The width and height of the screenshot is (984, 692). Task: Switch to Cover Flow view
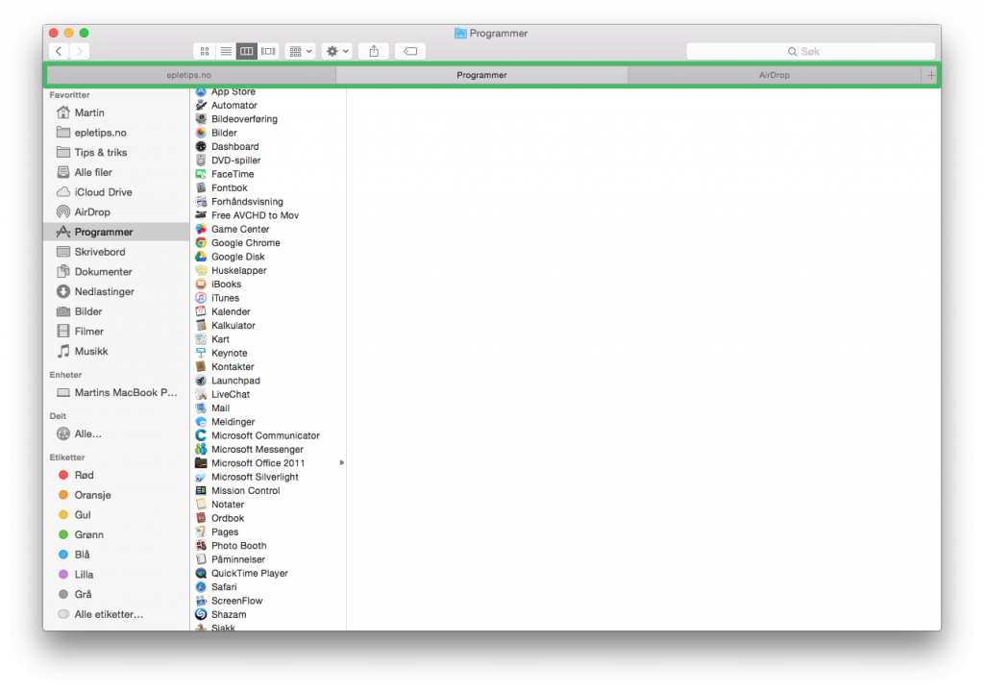pos(268,51)
